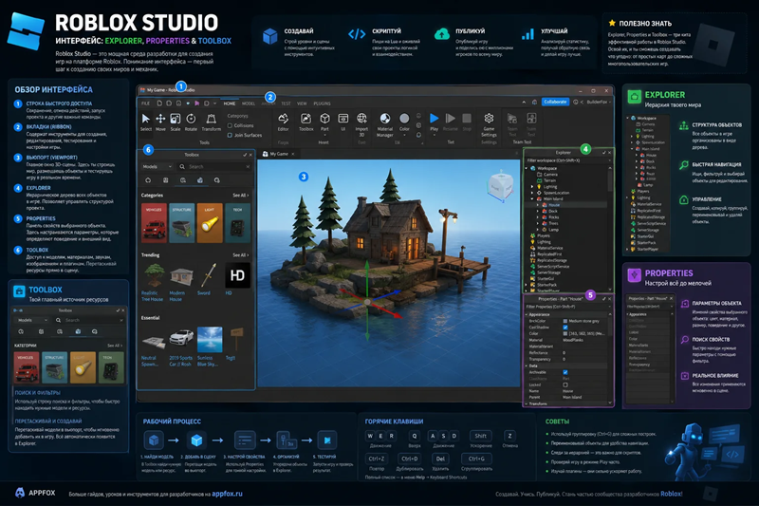The image size is (759, 506).
Task: Uncheck CastShadow in Studio Properties panel
Action: click(x=565, y=328)
